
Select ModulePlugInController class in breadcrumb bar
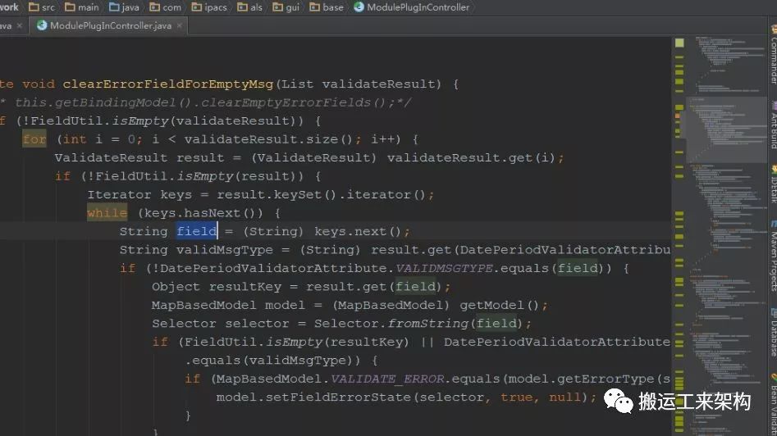(412, 7)
